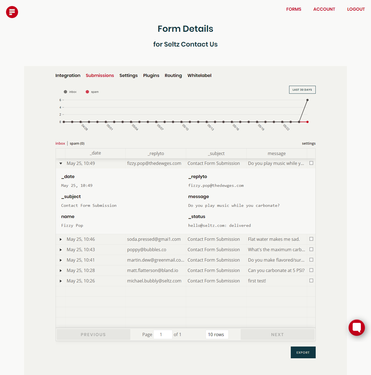371x375 pixels.
Task: Click the EXPORT button
Action: 303,352
